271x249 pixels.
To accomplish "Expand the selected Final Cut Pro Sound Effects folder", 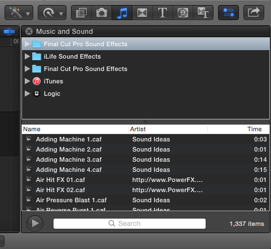I will 28,44.
